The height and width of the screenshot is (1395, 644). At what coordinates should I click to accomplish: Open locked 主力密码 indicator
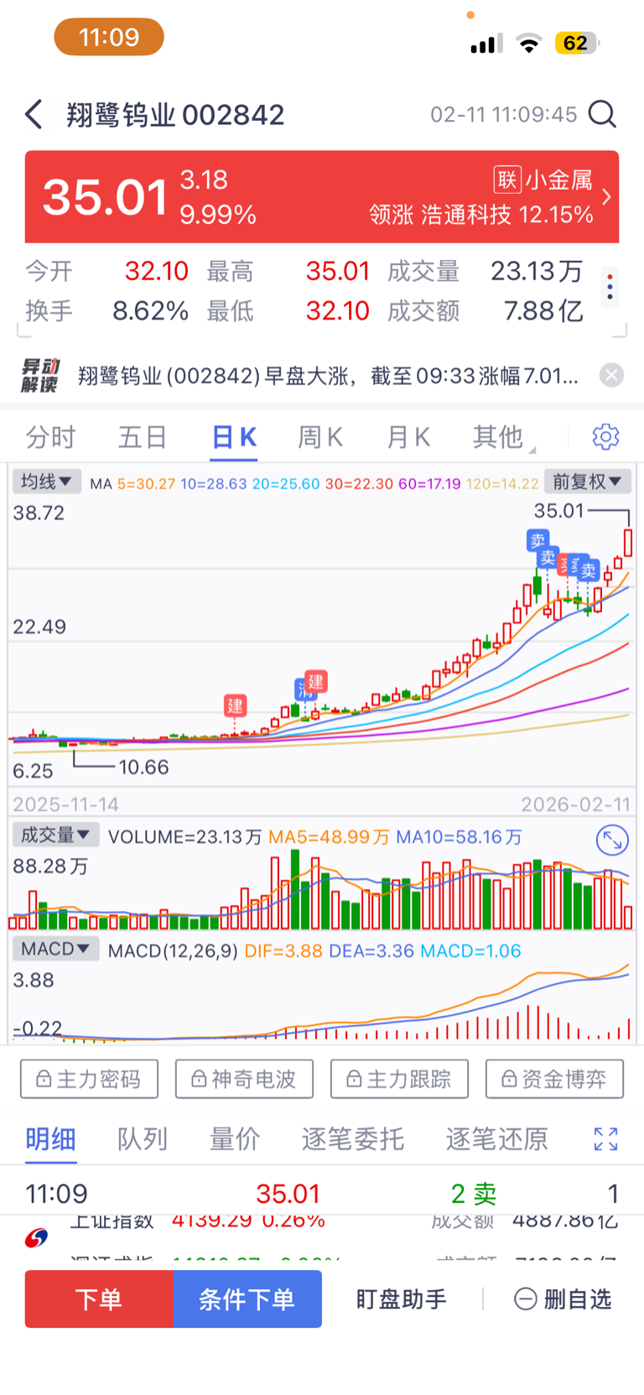[x=89, y=1079]
